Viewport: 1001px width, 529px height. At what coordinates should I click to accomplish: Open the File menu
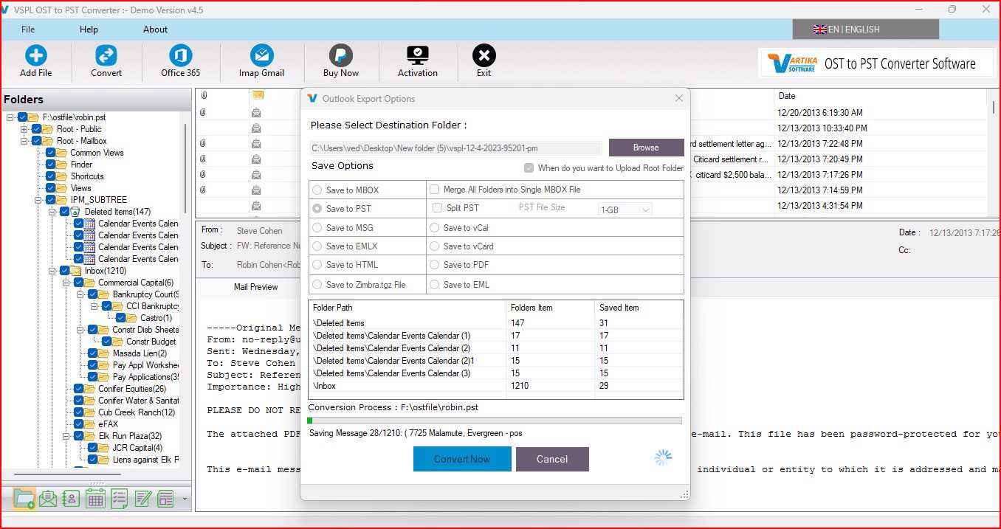pyautogui.click(x=28, y=30)
